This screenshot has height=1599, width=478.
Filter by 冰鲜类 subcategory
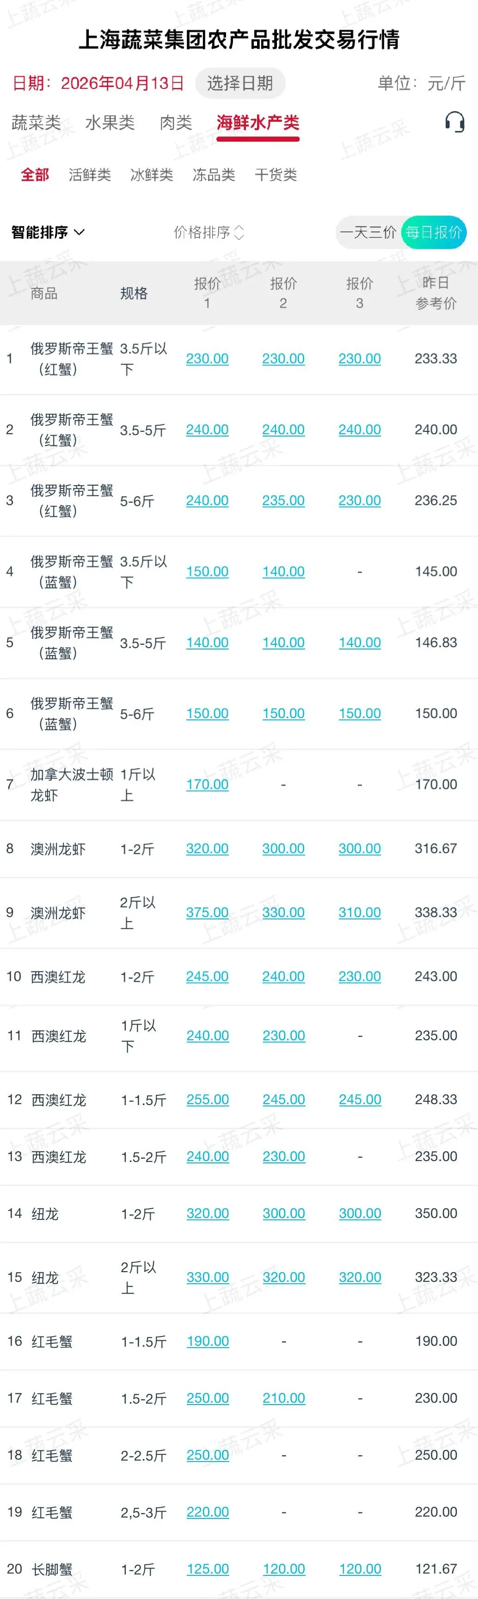(x=152, y=175)
